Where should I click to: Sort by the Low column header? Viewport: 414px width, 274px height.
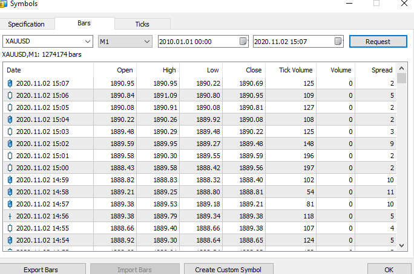click(x=201, y=70)
